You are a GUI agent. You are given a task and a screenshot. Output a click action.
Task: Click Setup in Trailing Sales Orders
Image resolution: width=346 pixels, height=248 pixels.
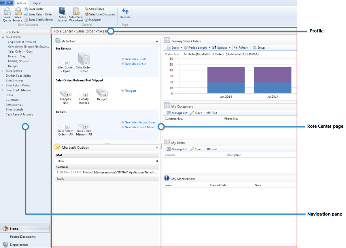pos(259,47)
